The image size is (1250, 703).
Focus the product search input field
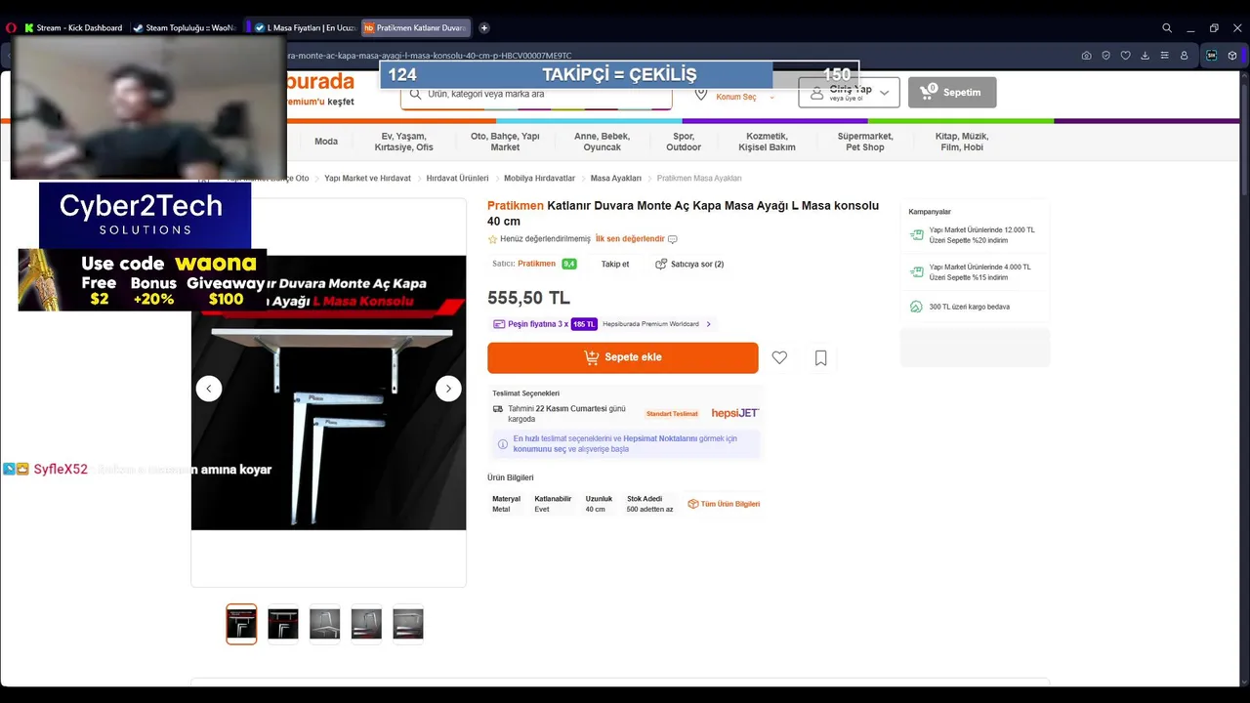coord(536,95)
